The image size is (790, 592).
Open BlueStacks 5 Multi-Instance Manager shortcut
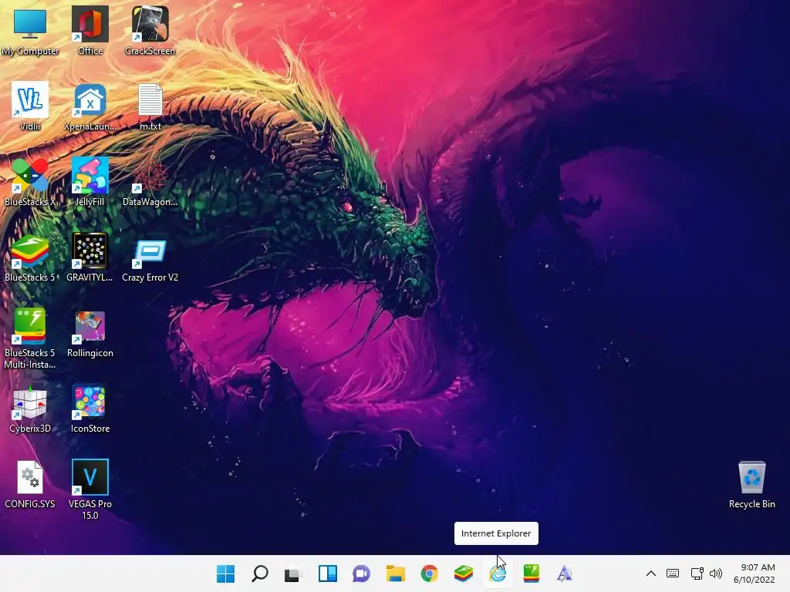tap(30, 338)
